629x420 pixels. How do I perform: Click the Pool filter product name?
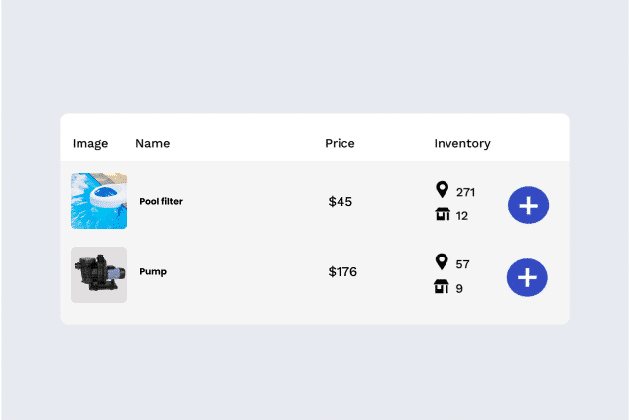coord(161,201)
